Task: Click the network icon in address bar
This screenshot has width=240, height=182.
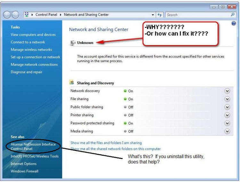Action: (x=27, y=14)
